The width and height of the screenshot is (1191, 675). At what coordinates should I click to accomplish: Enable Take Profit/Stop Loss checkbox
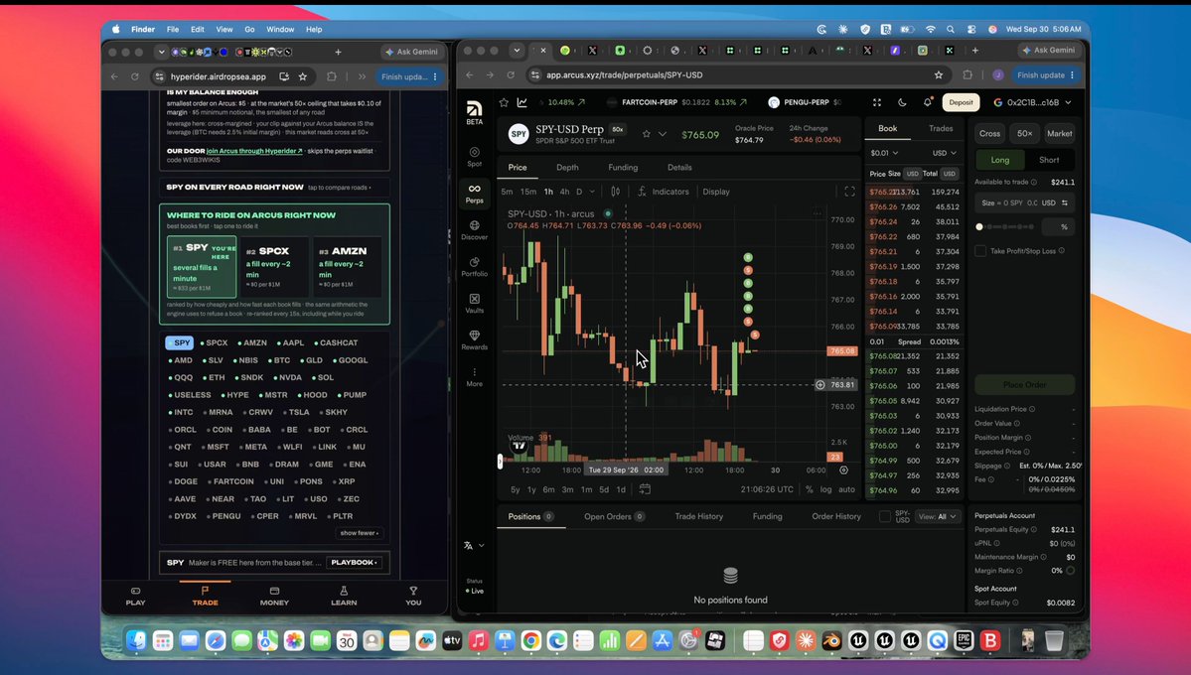click(x=980, y=251)
